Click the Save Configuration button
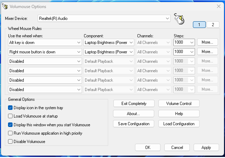225x158 pixels. coord(134,124)
